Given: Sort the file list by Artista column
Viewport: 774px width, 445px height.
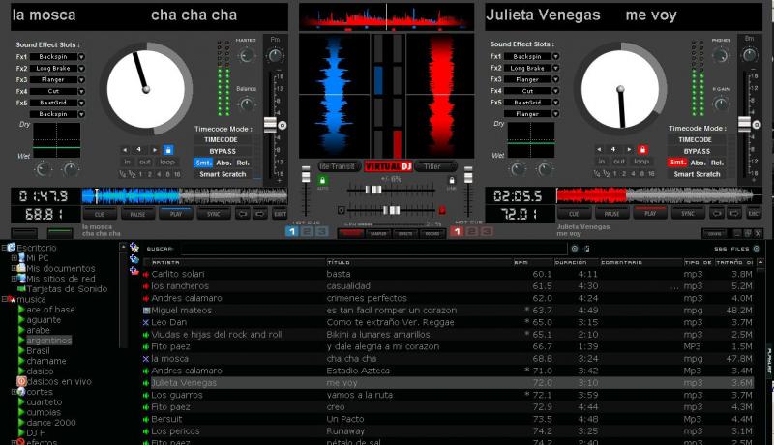Looking at the screenshot, I should (x=237, y=262).
